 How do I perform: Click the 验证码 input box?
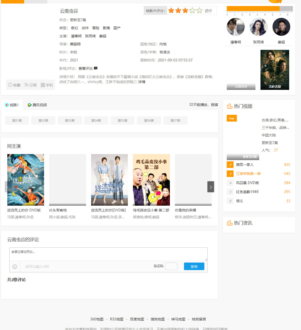pyautogui.click(x=171, y=266)
